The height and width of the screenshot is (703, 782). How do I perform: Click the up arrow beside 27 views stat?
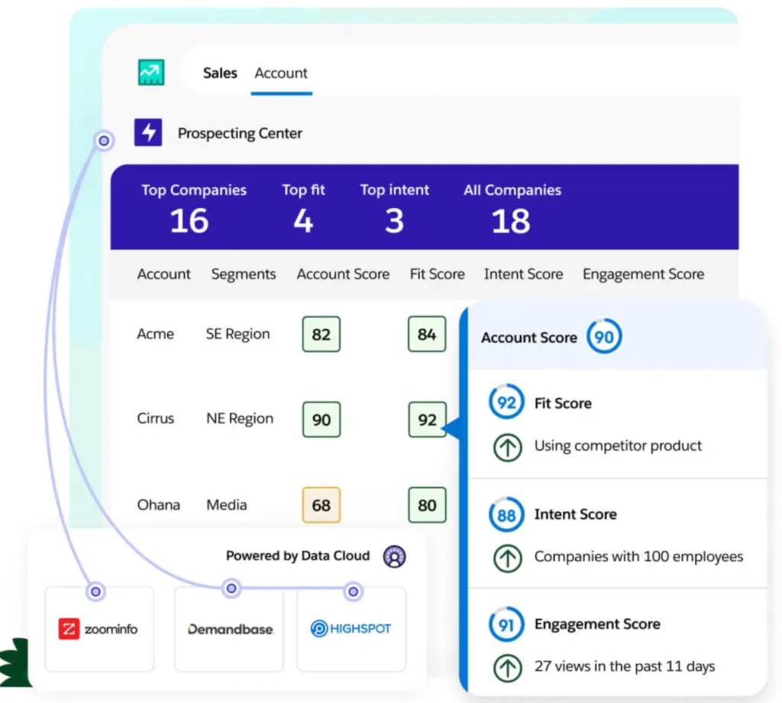coord(508,667)
